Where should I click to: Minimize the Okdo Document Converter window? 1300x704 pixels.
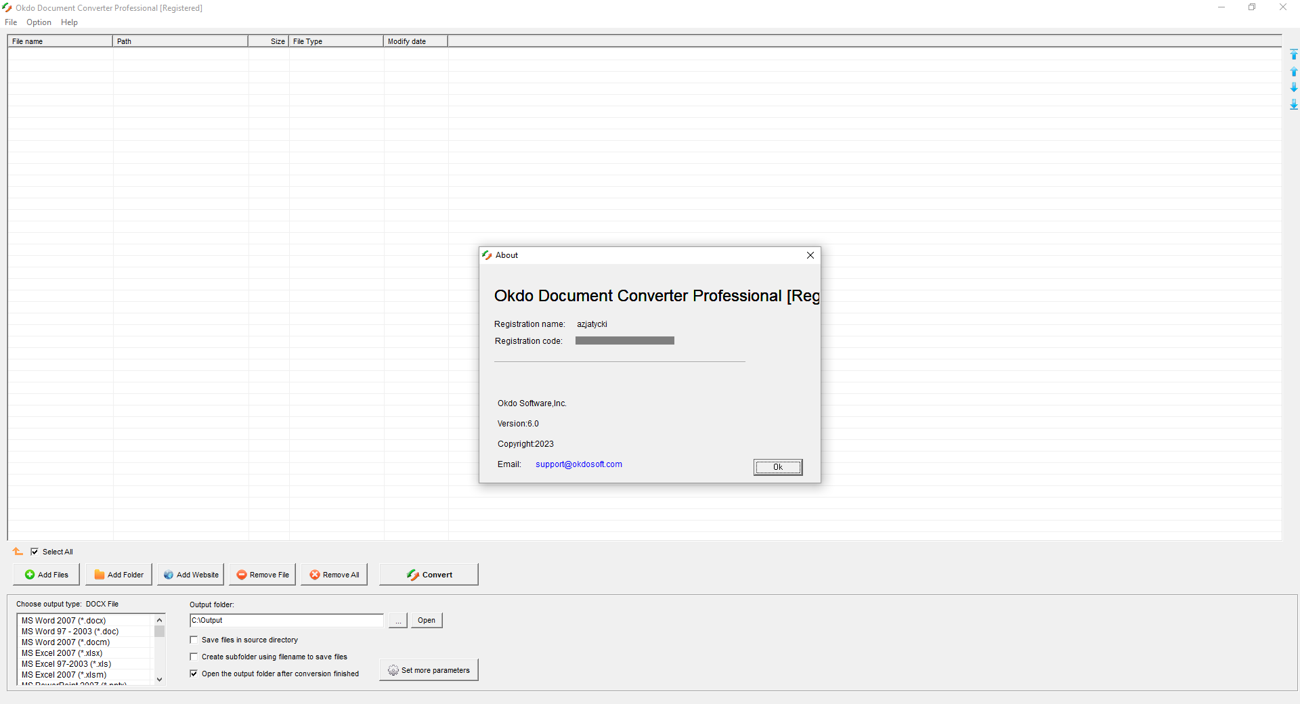(1221, 7)
